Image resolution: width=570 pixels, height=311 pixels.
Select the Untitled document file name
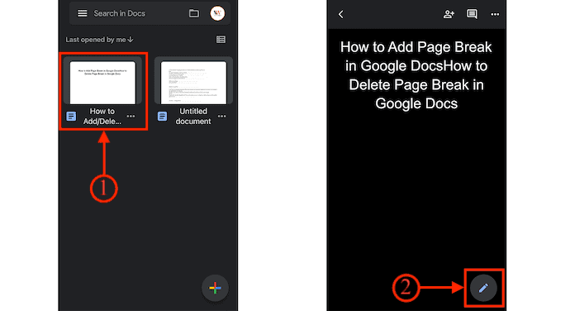coord(193,116)
